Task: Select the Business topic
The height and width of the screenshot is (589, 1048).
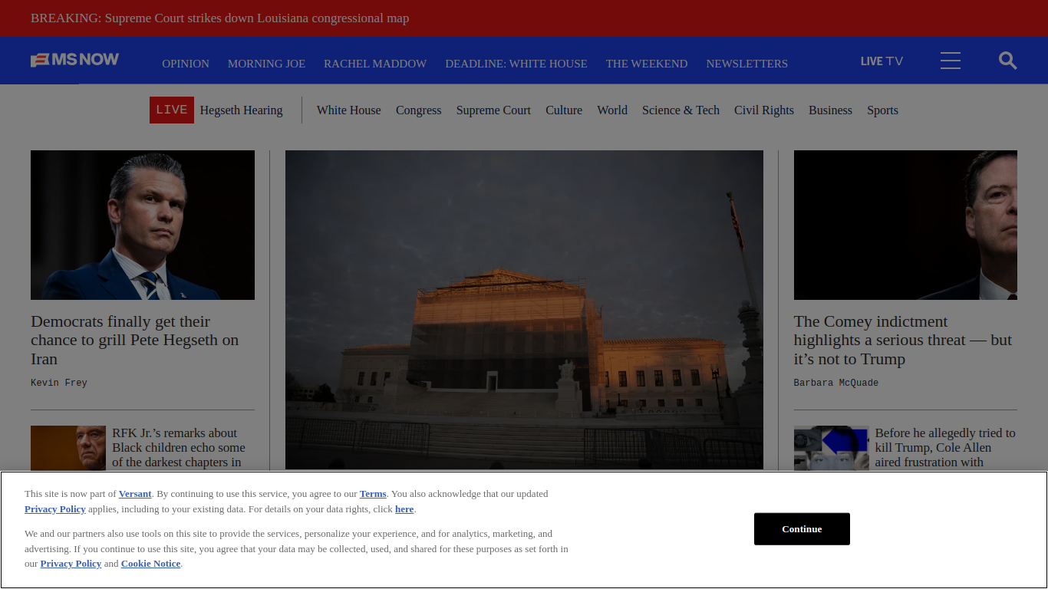Action: pos(830,110)
